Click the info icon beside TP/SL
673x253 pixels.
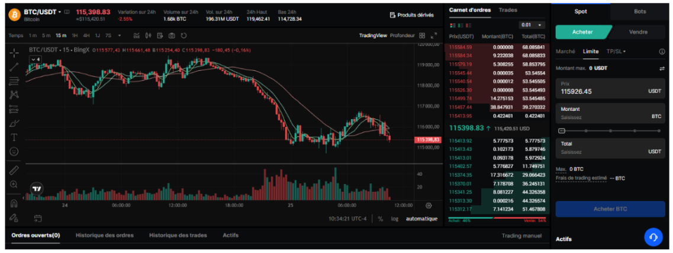[x=661, y=51]
